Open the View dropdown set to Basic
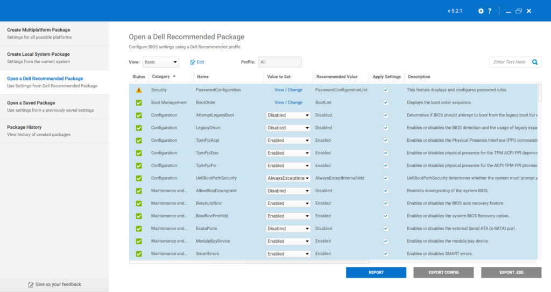551x292 pixels. [x=160, y=62]
